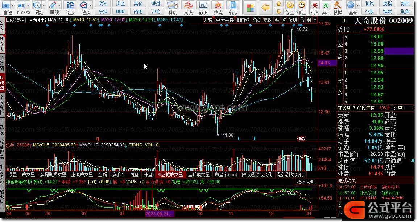
Task: Toggle 重大事件 markers on the chart
Action: tap(225, 20)
